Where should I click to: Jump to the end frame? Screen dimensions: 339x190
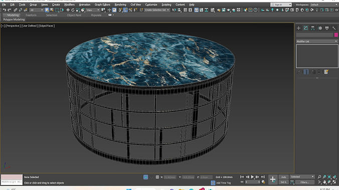(263, 177)
